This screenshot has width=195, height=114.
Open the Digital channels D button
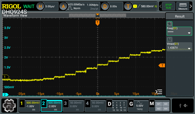(109, 104)
